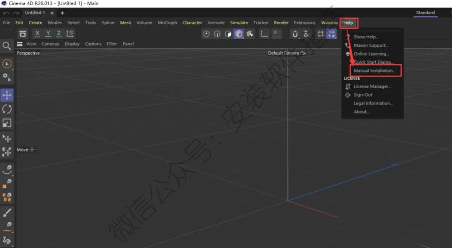Switch to the Untitled 1 document tab
The width and height of the screenshot is (452, 248).
click(35, 13)
